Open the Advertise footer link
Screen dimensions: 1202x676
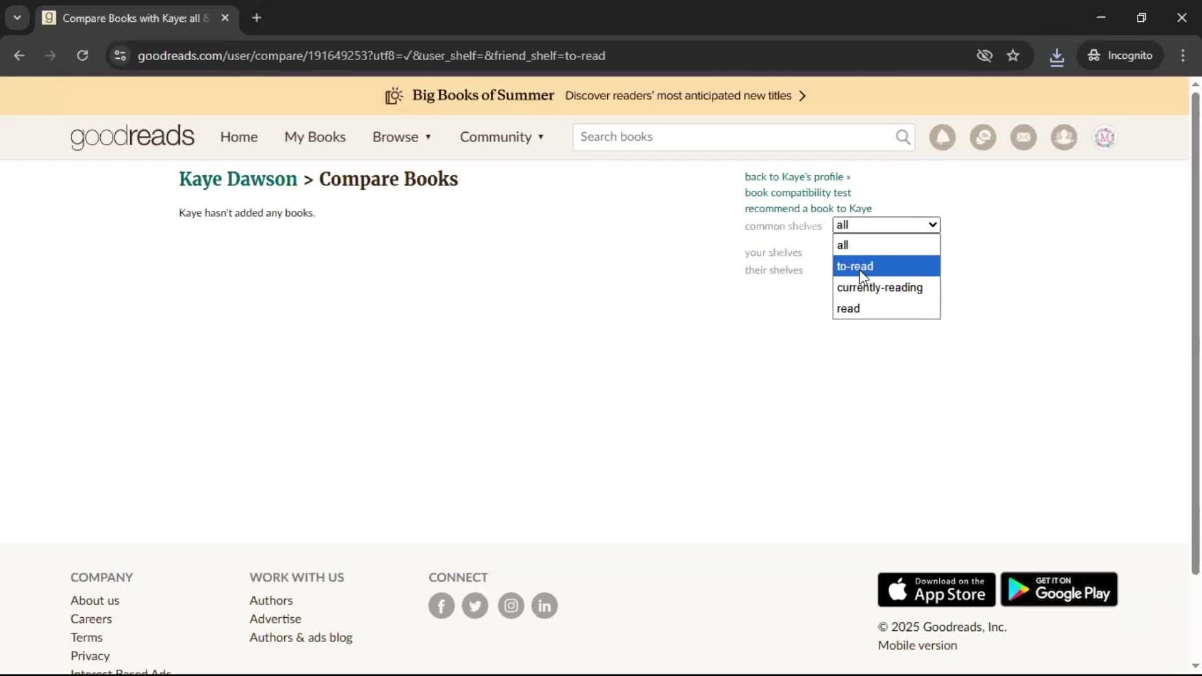275,619
